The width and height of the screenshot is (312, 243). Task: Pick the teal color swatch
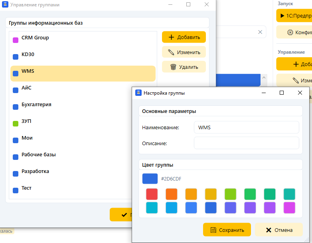click(289, 194)
